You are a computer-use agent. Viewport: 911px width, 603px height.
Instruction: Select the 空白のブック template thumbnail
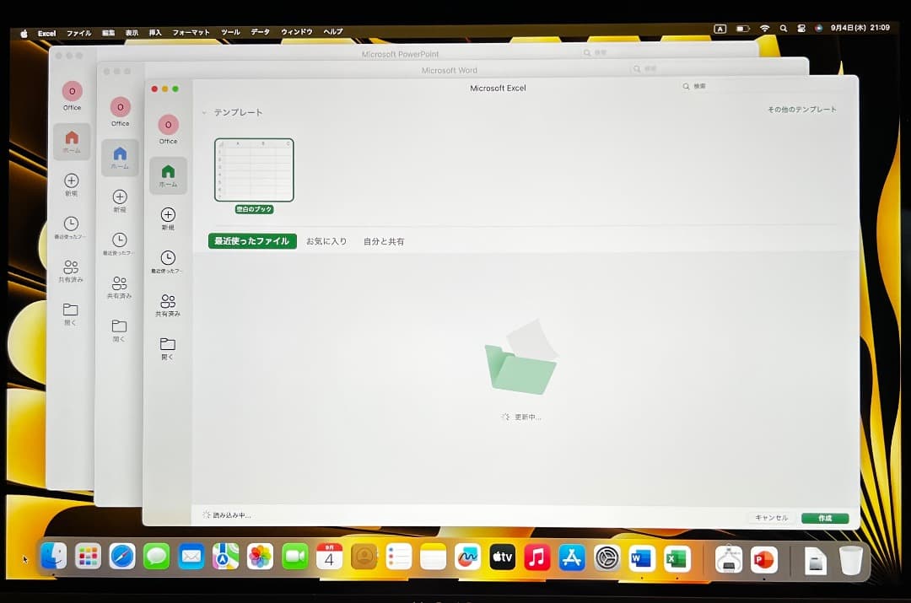click(x=254, y=170)
